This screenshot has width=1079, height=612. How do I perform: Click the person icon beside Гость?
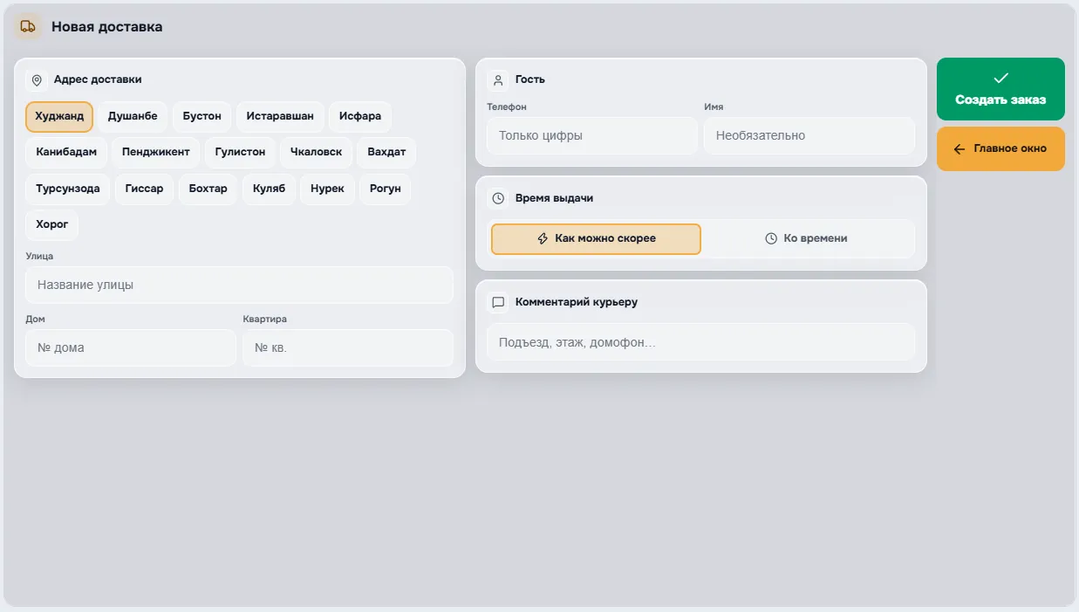tap(498, 80)
